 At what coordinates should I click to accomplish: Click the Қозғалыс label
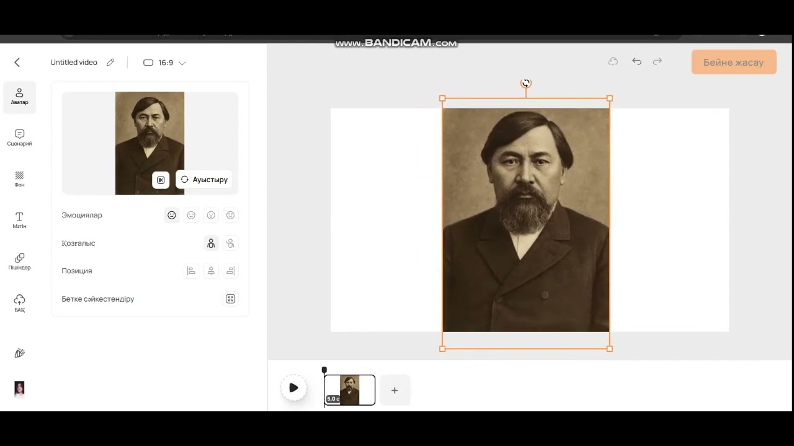point(78,243)
